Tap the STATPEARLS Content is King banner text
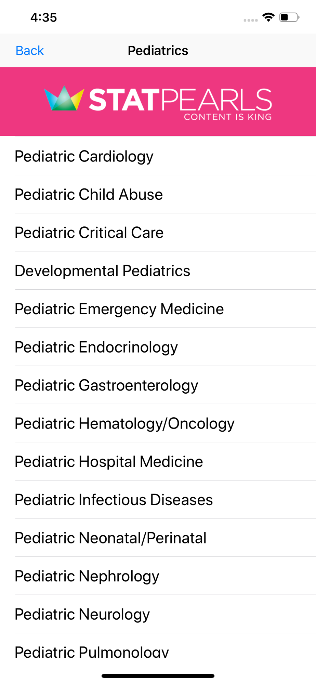This screenshot has height=684, width=316. pyautogui.click(x=181, y=104)
